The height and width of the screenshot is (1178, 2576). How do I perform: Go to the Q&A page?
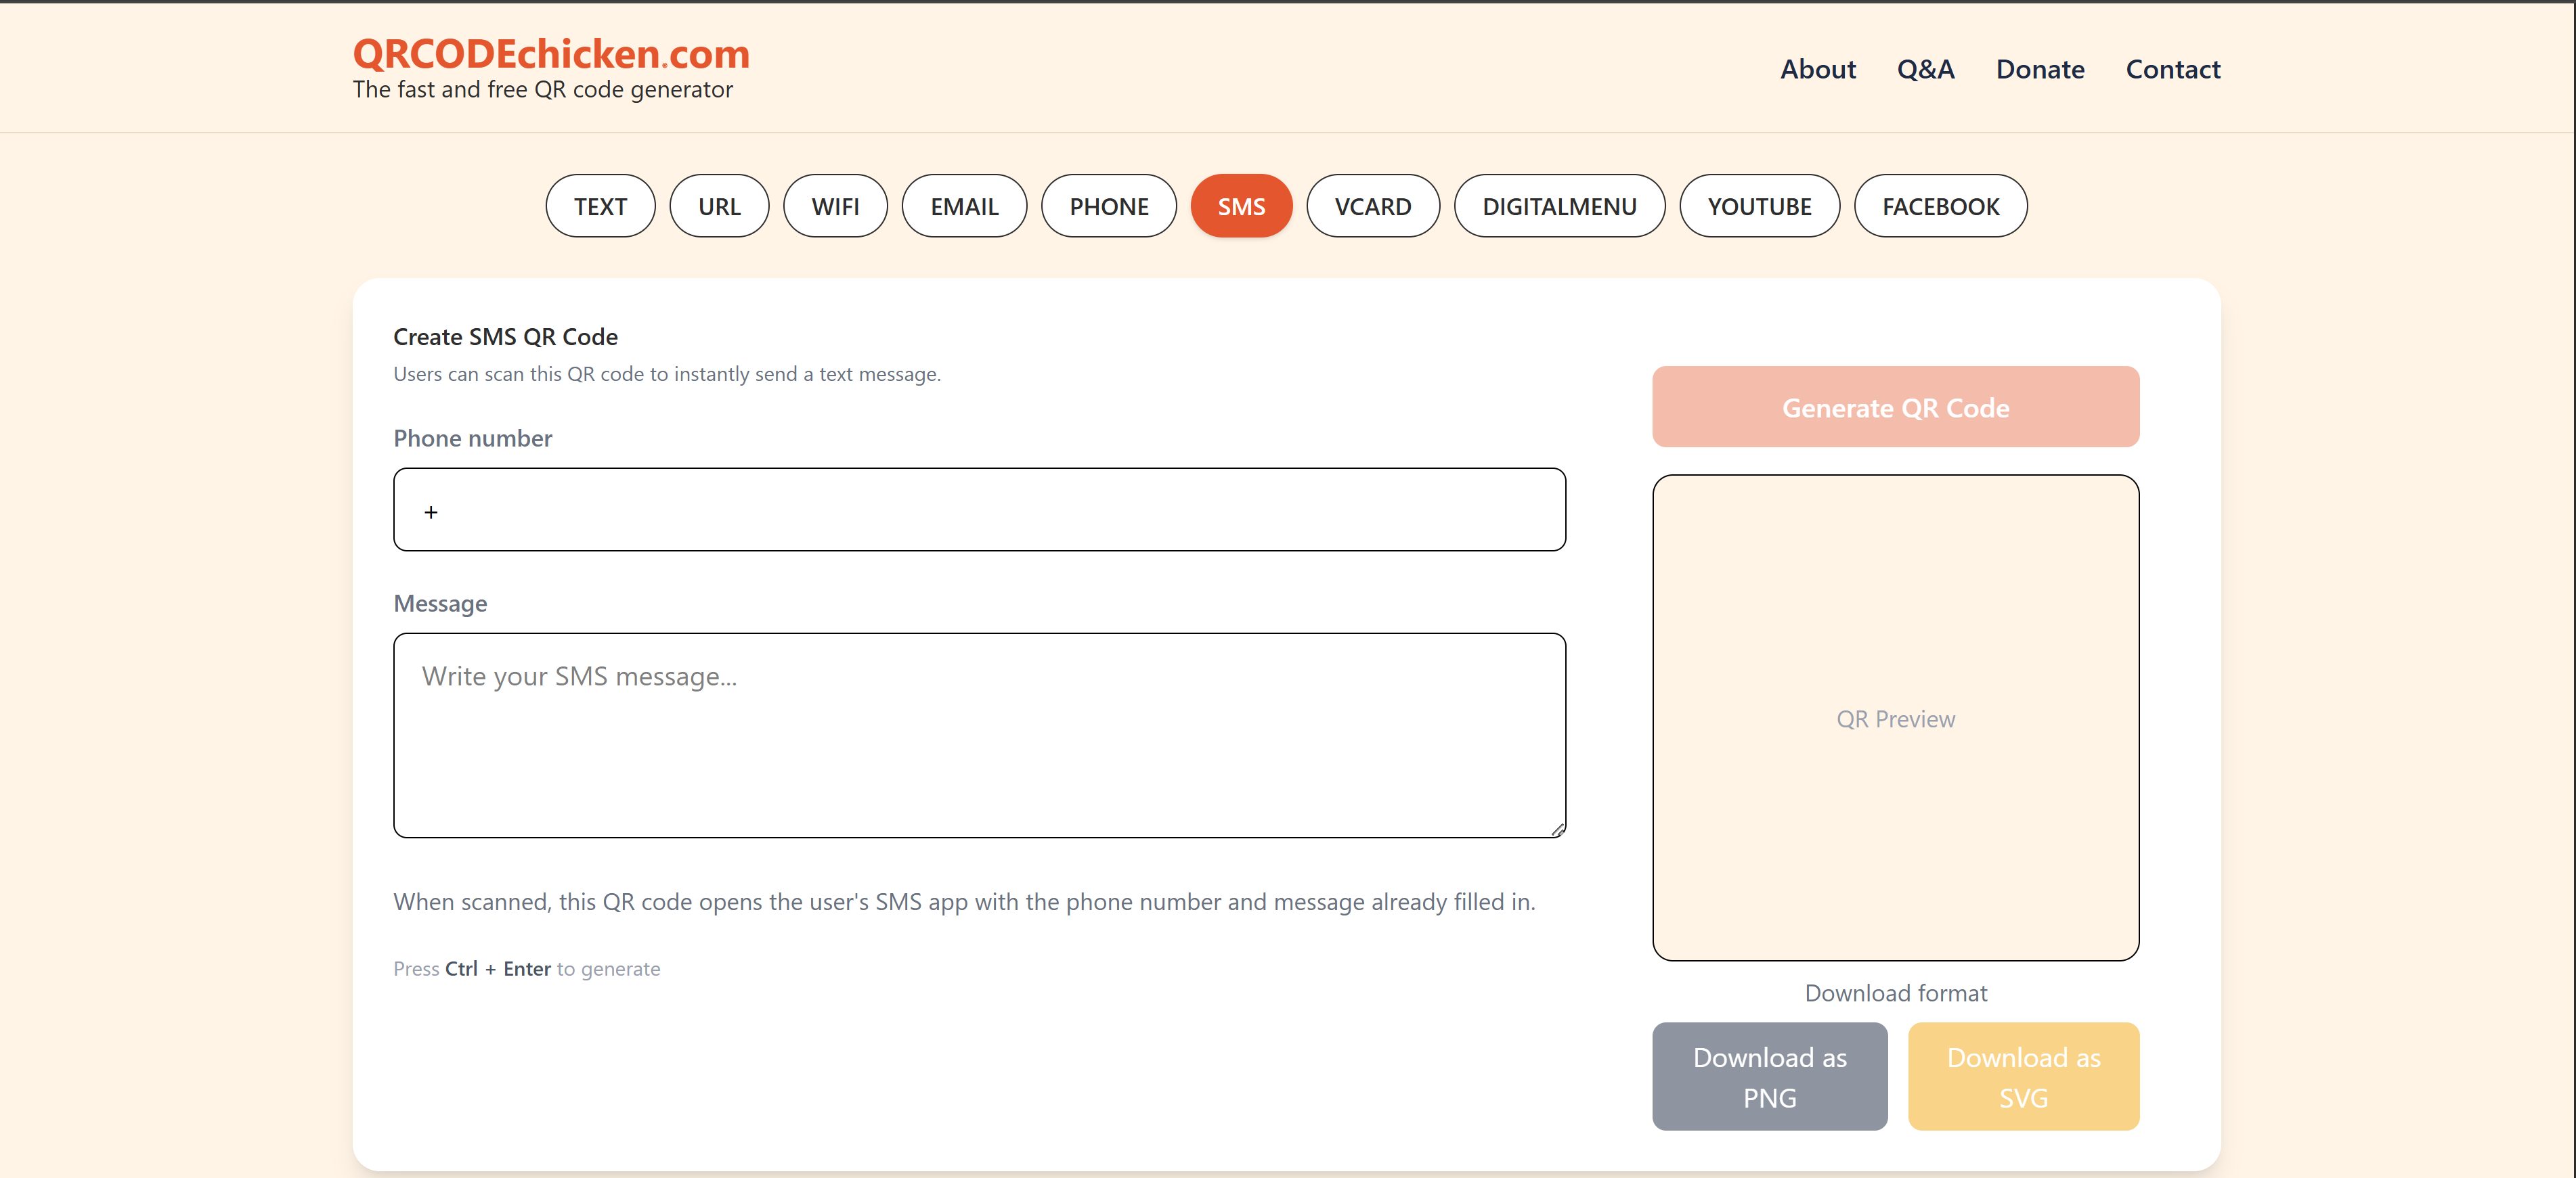(x=1925, y=69)
